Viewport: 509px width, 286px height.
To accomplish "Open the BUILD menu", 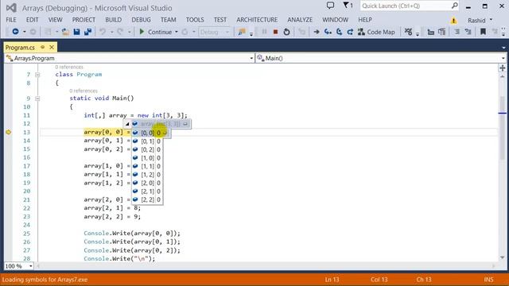I will coord(113,20).
